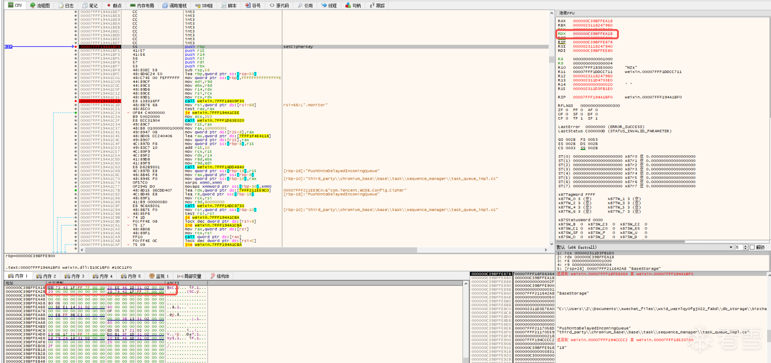The image size is (771, 363).
Task: Toggle breakpoint bullet at address 00007FFF194A1C63
Action: (76, 167)
